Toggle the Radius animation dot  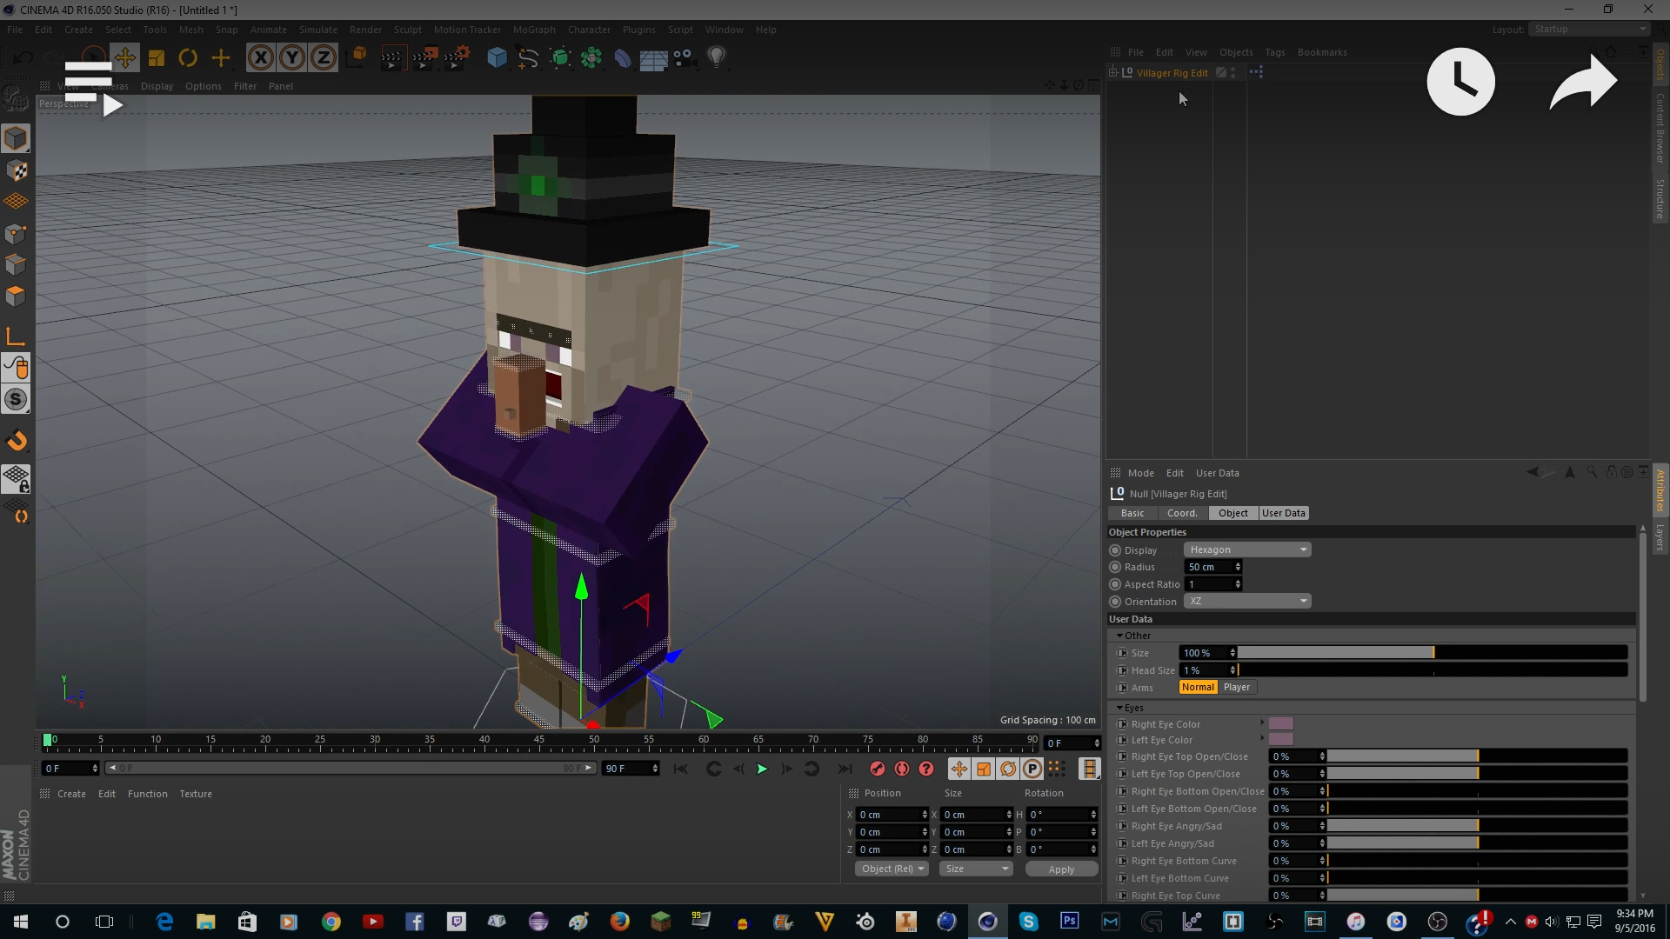click(1115, 567)
